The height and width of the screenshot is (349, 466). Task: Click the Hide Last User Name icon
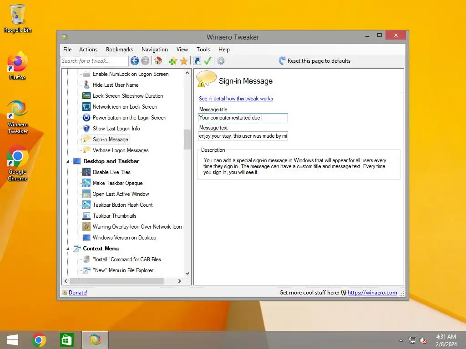86,85
